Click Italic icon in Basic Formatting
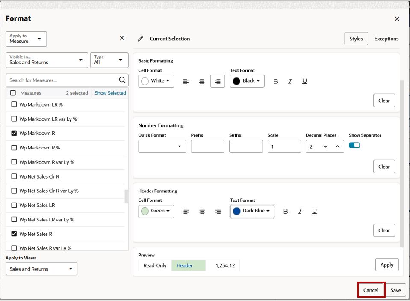Viewport: 410px width, 301px height. [290, 81]
